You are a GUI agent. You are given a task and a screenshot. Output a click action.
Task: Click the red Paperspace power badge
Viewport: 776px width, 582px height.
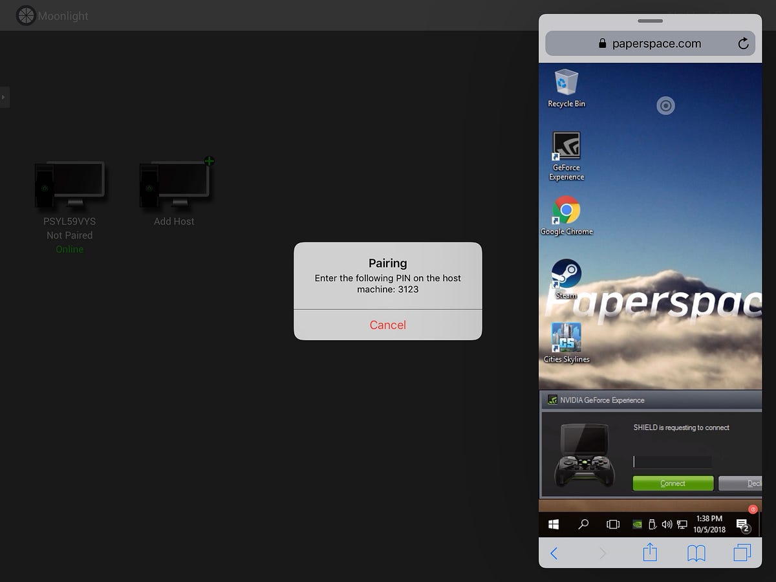(753, 509)
